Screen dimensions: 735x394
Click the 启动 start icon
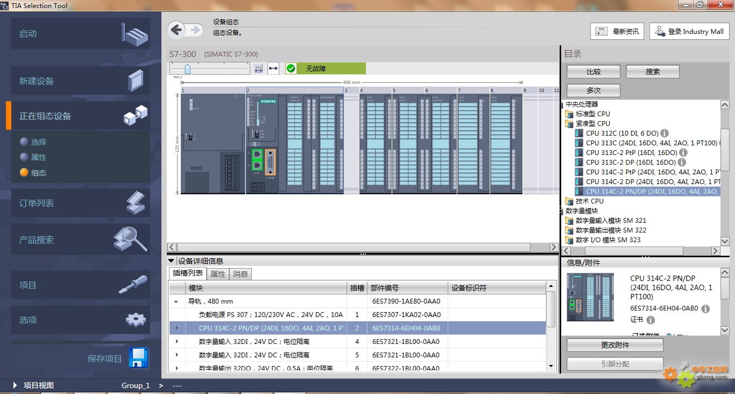coord(135,33)
